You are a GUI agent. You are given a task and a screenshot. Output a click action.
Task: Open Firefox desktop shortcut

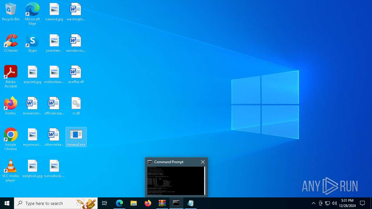pos(11,106)
